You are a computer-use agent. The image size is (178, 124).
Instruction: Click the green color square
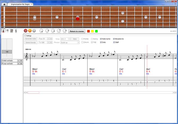pos(96,31)
